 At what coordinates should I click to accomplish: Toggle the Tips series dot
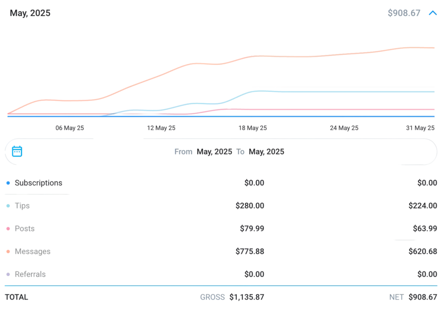8,206
